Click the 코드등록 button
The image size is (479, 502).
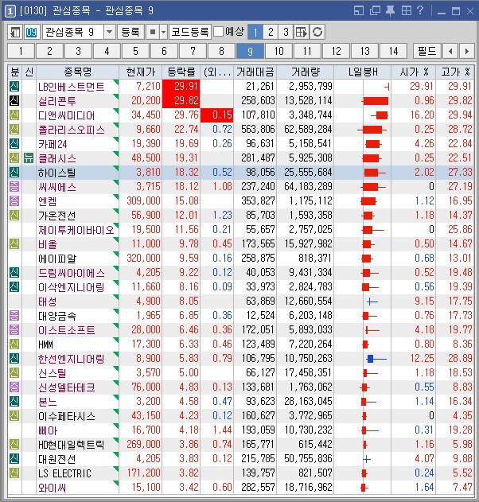click(x=190, y=32)
